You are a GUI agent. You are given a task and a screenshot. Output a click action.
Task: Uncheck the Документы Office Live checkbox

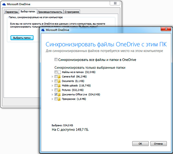56,94
